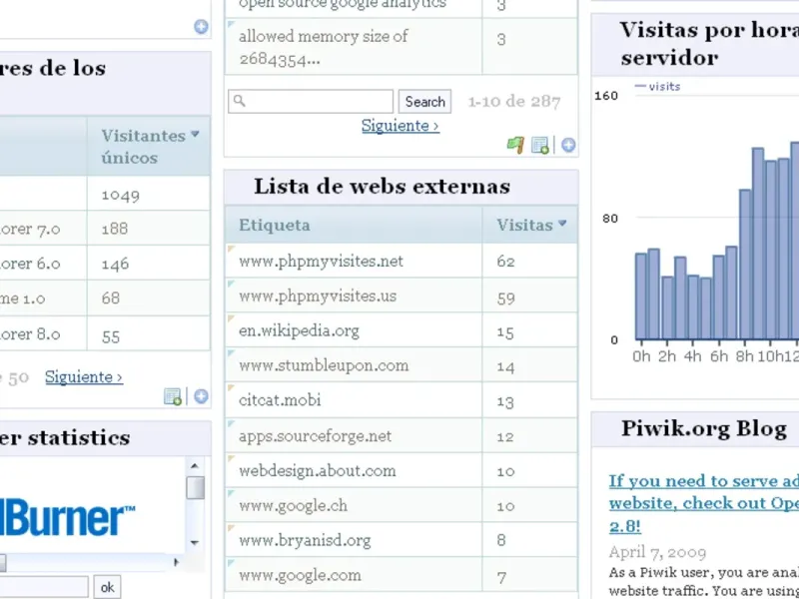799x599 pixels.
Task: Select the www.google.com row
Action: tap(401, 575)
